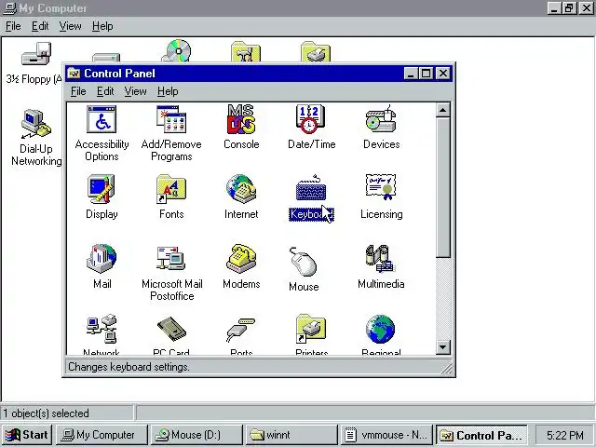Open Control Panel's Help menu
596x447 pixels.
(168, 91)
